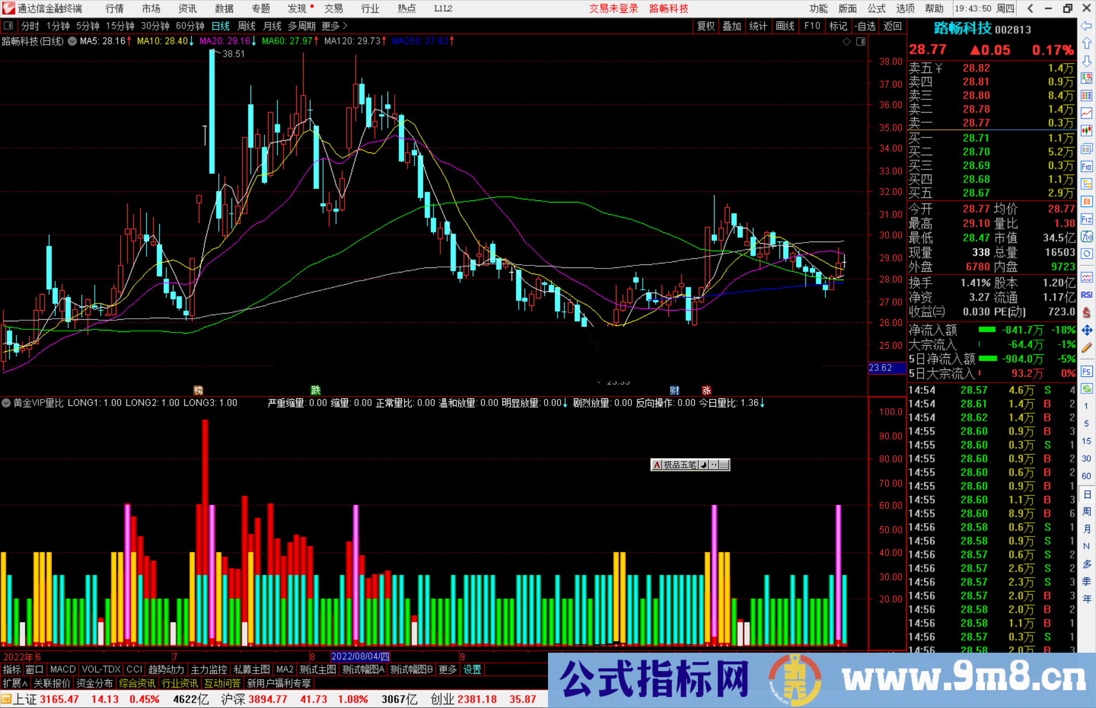Open the tree structure icon in sidebar

(x=1086, y=184)
